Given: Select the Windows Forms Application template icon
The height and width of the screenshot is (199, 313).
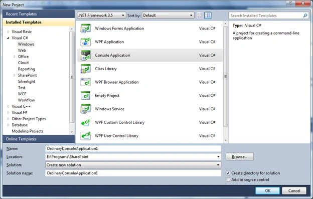Looking at the screenshot, I should [85, 29].
